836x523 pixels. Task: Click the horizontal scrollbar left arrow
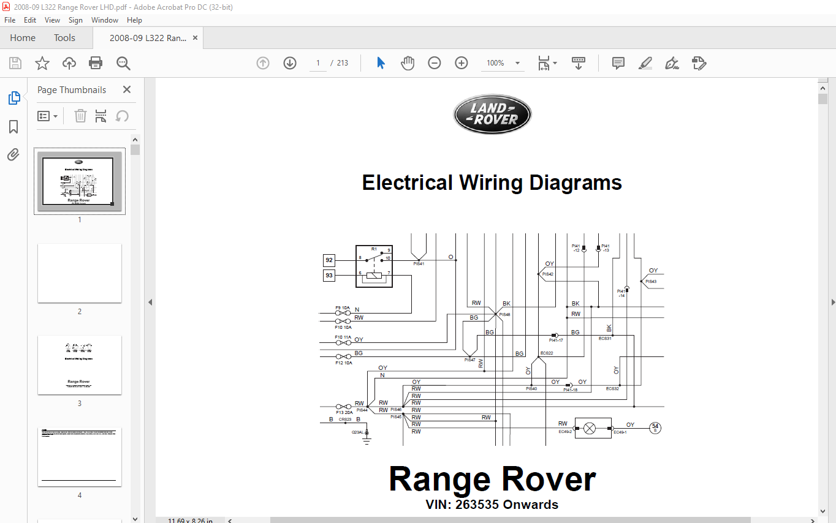tap(231, 520)
